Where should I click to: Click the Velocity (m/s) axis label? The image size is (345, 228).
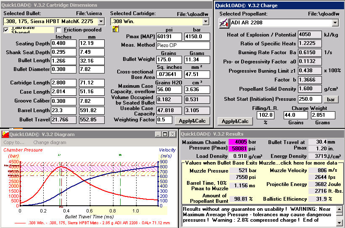(167, 153)
